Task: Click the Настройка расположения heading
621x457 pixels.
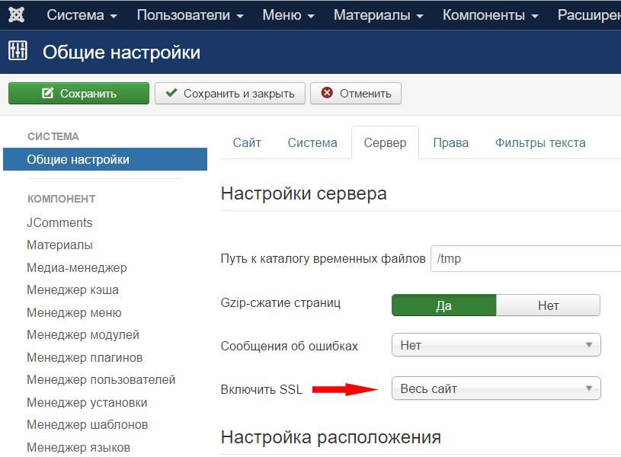Action: (x=331, y=437)
